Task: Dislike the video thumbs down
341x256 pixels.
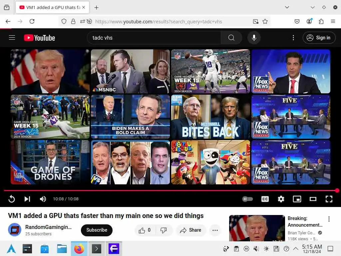Action: [164, 230]
